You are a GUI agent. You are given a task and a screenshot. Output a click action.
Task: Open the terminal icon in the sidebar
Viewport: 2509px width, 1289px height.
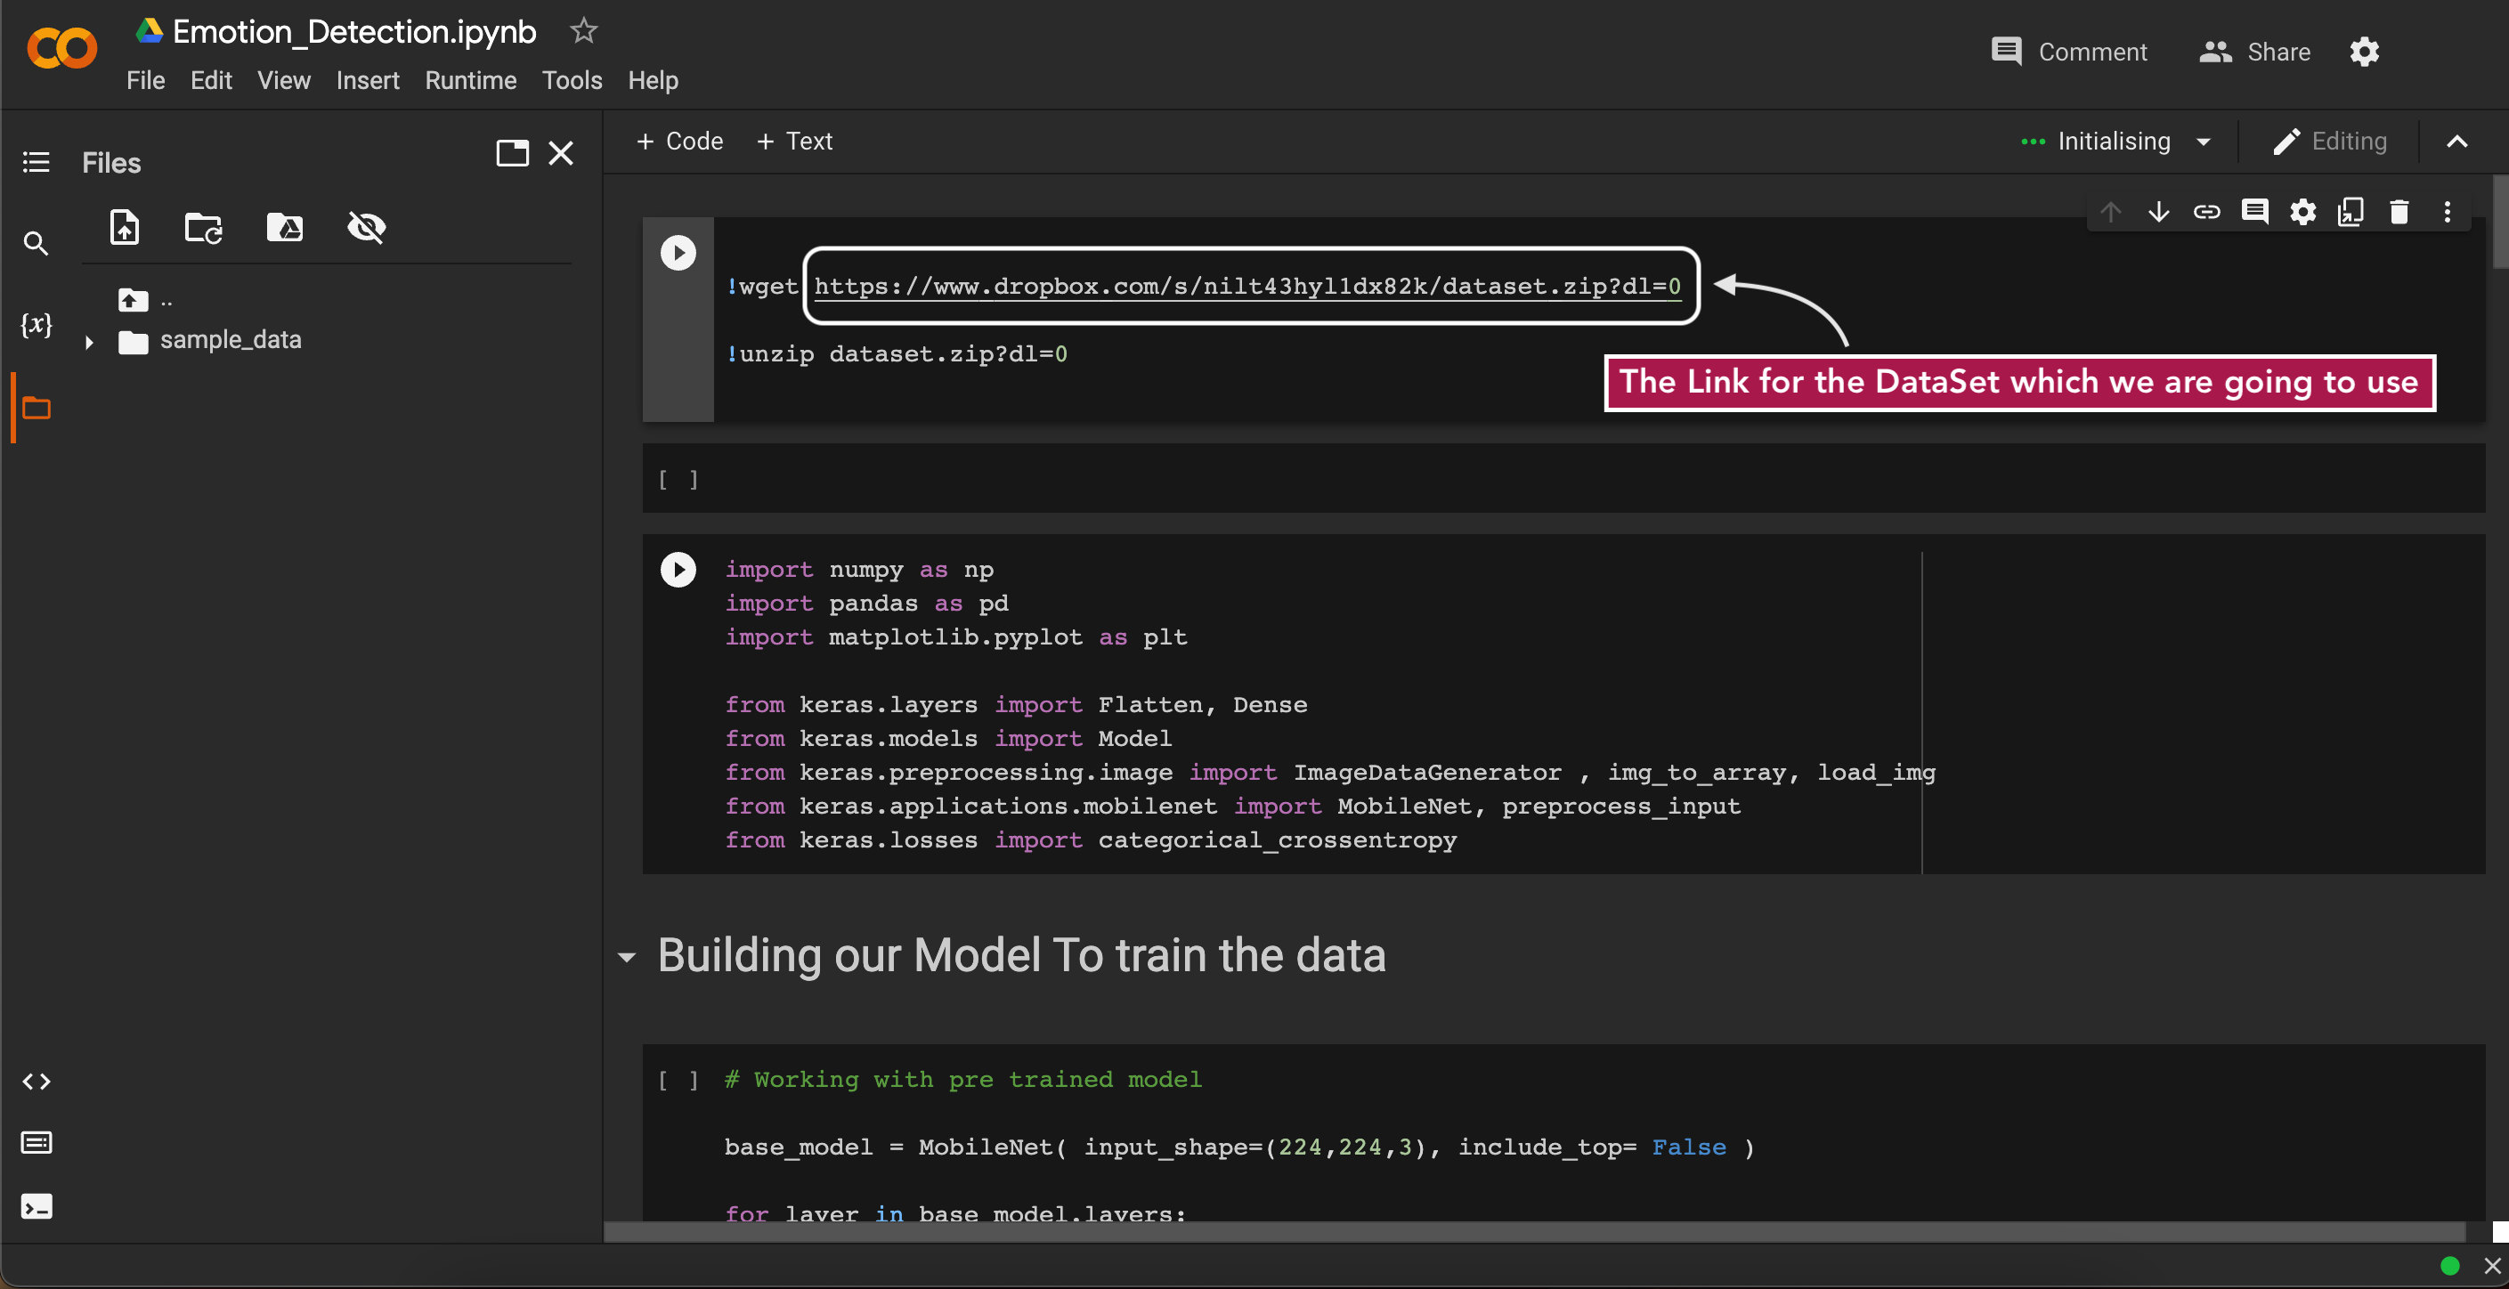click(36, 1207)
